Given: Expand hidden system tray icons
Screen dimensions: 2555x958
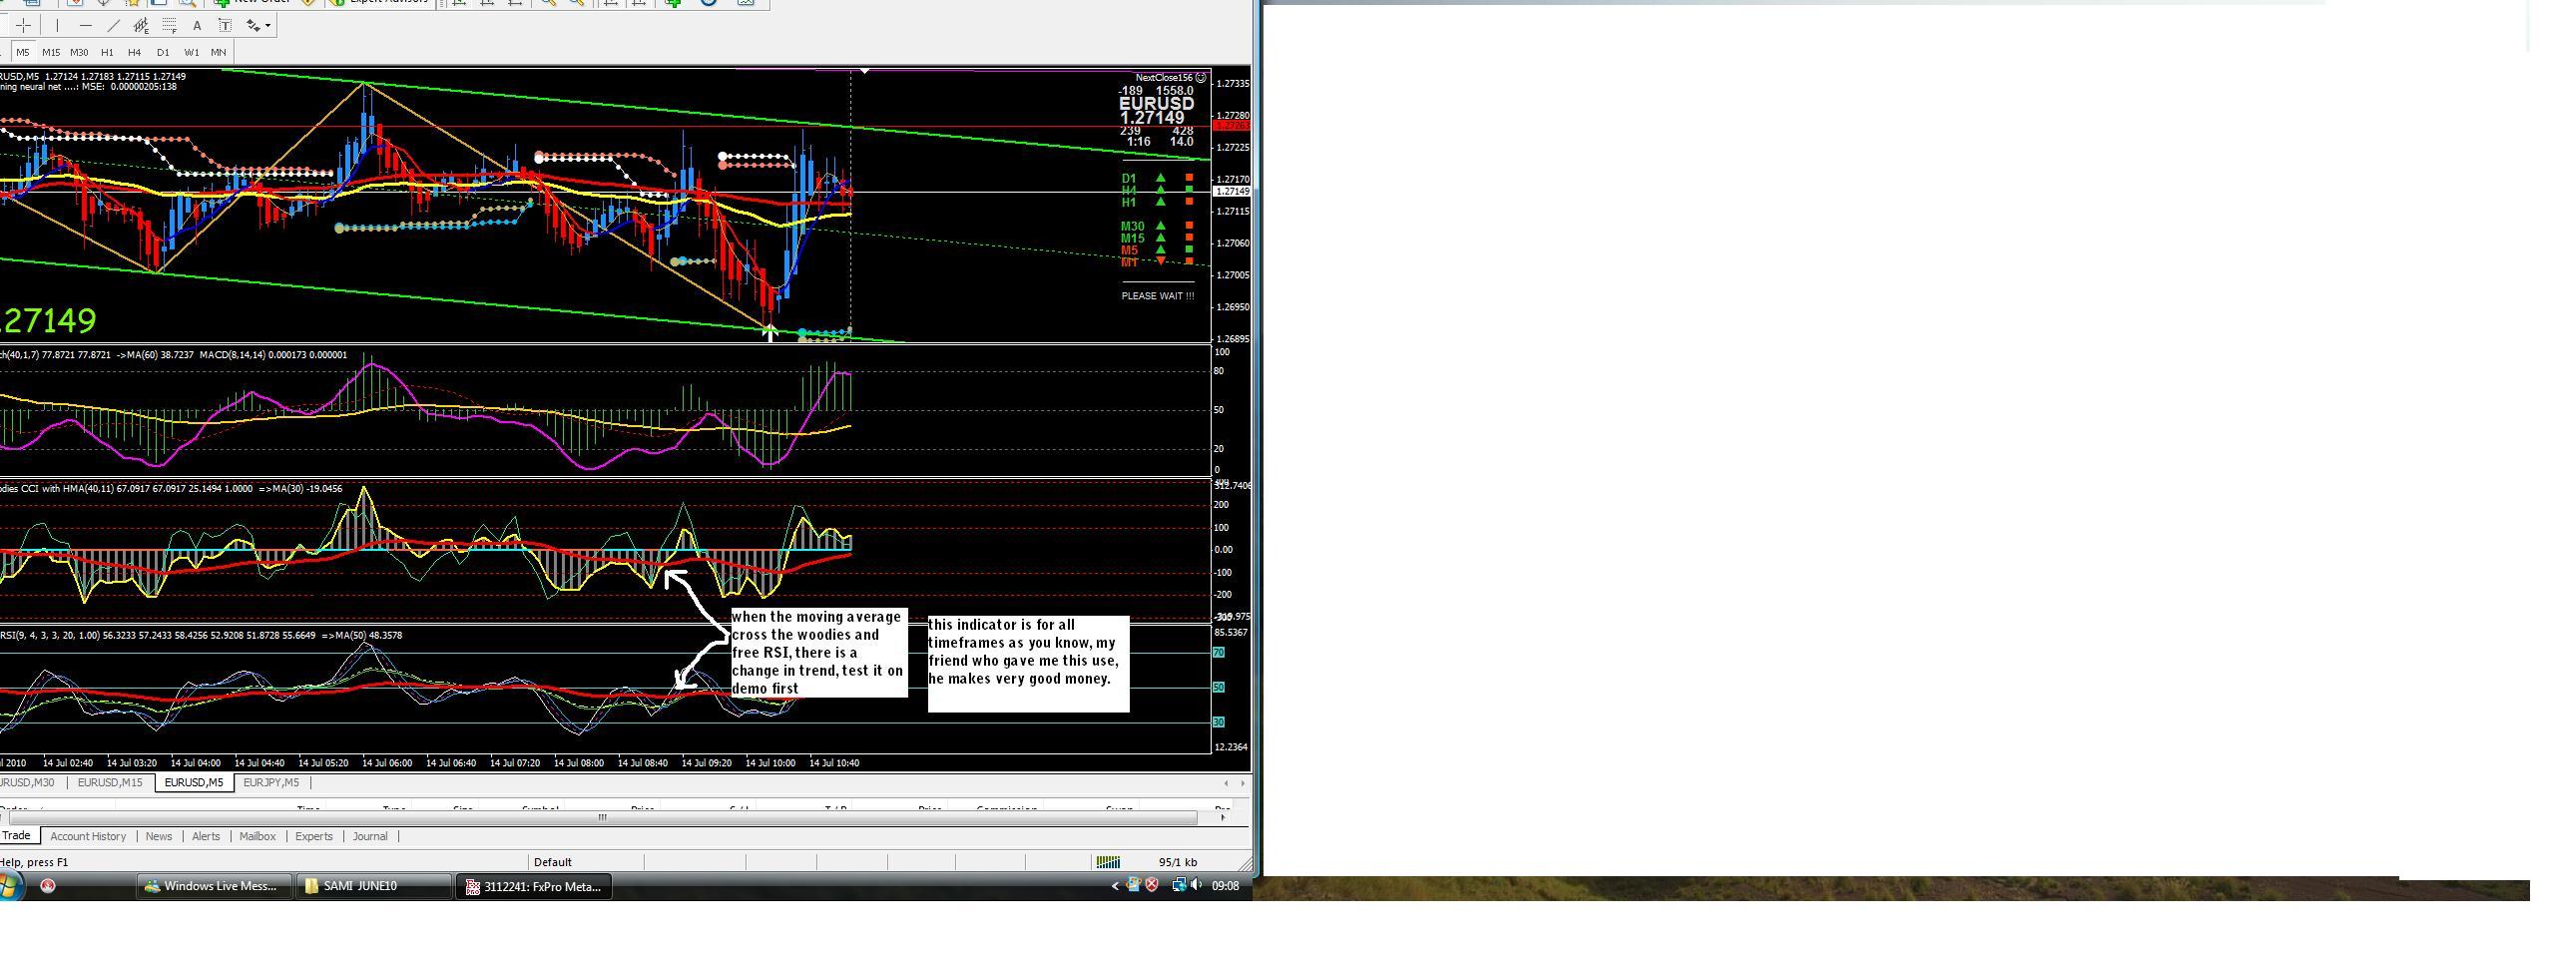Looking at the screenshot, I should (x=1115, y=886).
